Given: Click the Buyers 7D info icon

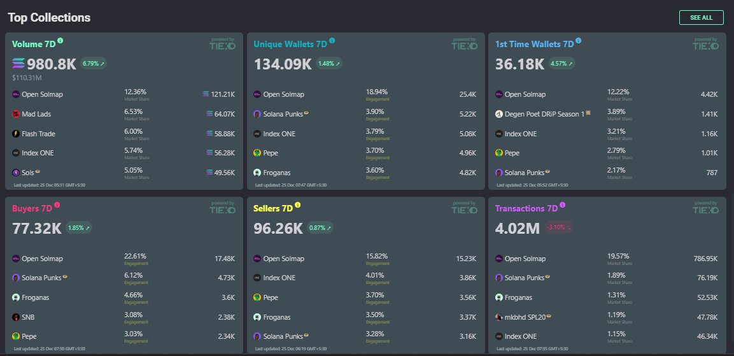Looking at the screenshot, I should pyautogui.click(x=57, y=205).
